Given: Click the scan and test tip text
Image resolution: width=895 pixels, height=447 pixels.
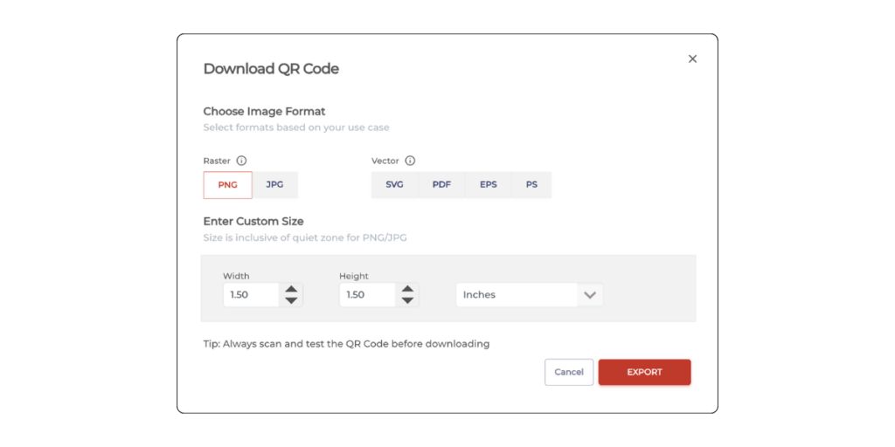Looking at the screenshot, I should pyautogui.click(x=346, y=344).
